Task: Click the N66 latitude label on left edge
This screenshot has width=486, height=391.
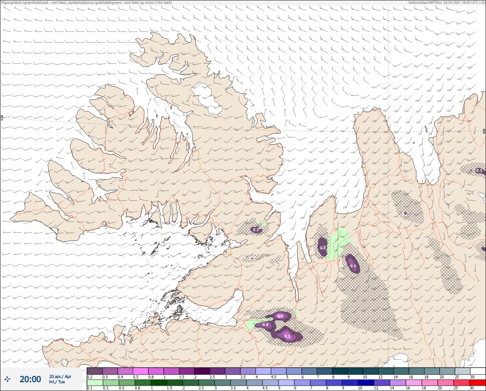Action: (x=2, y=118)
